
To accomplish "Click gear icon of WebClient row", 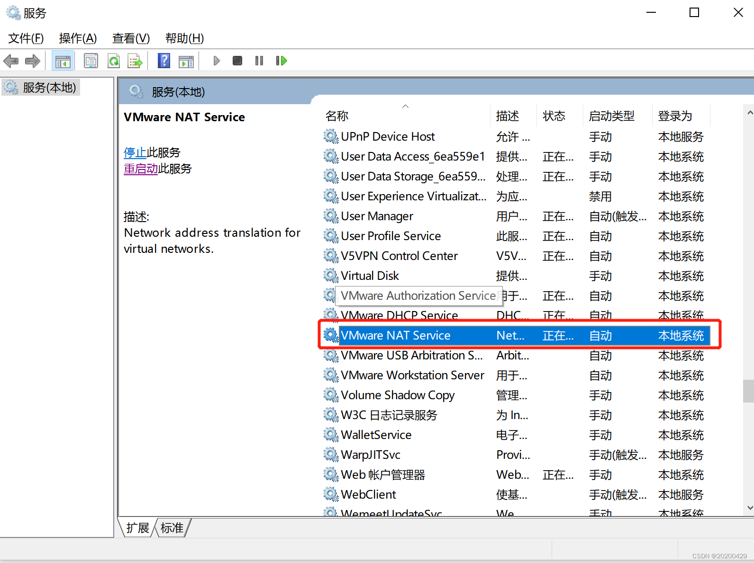I will pyautogui.click(x=331, y=494).
